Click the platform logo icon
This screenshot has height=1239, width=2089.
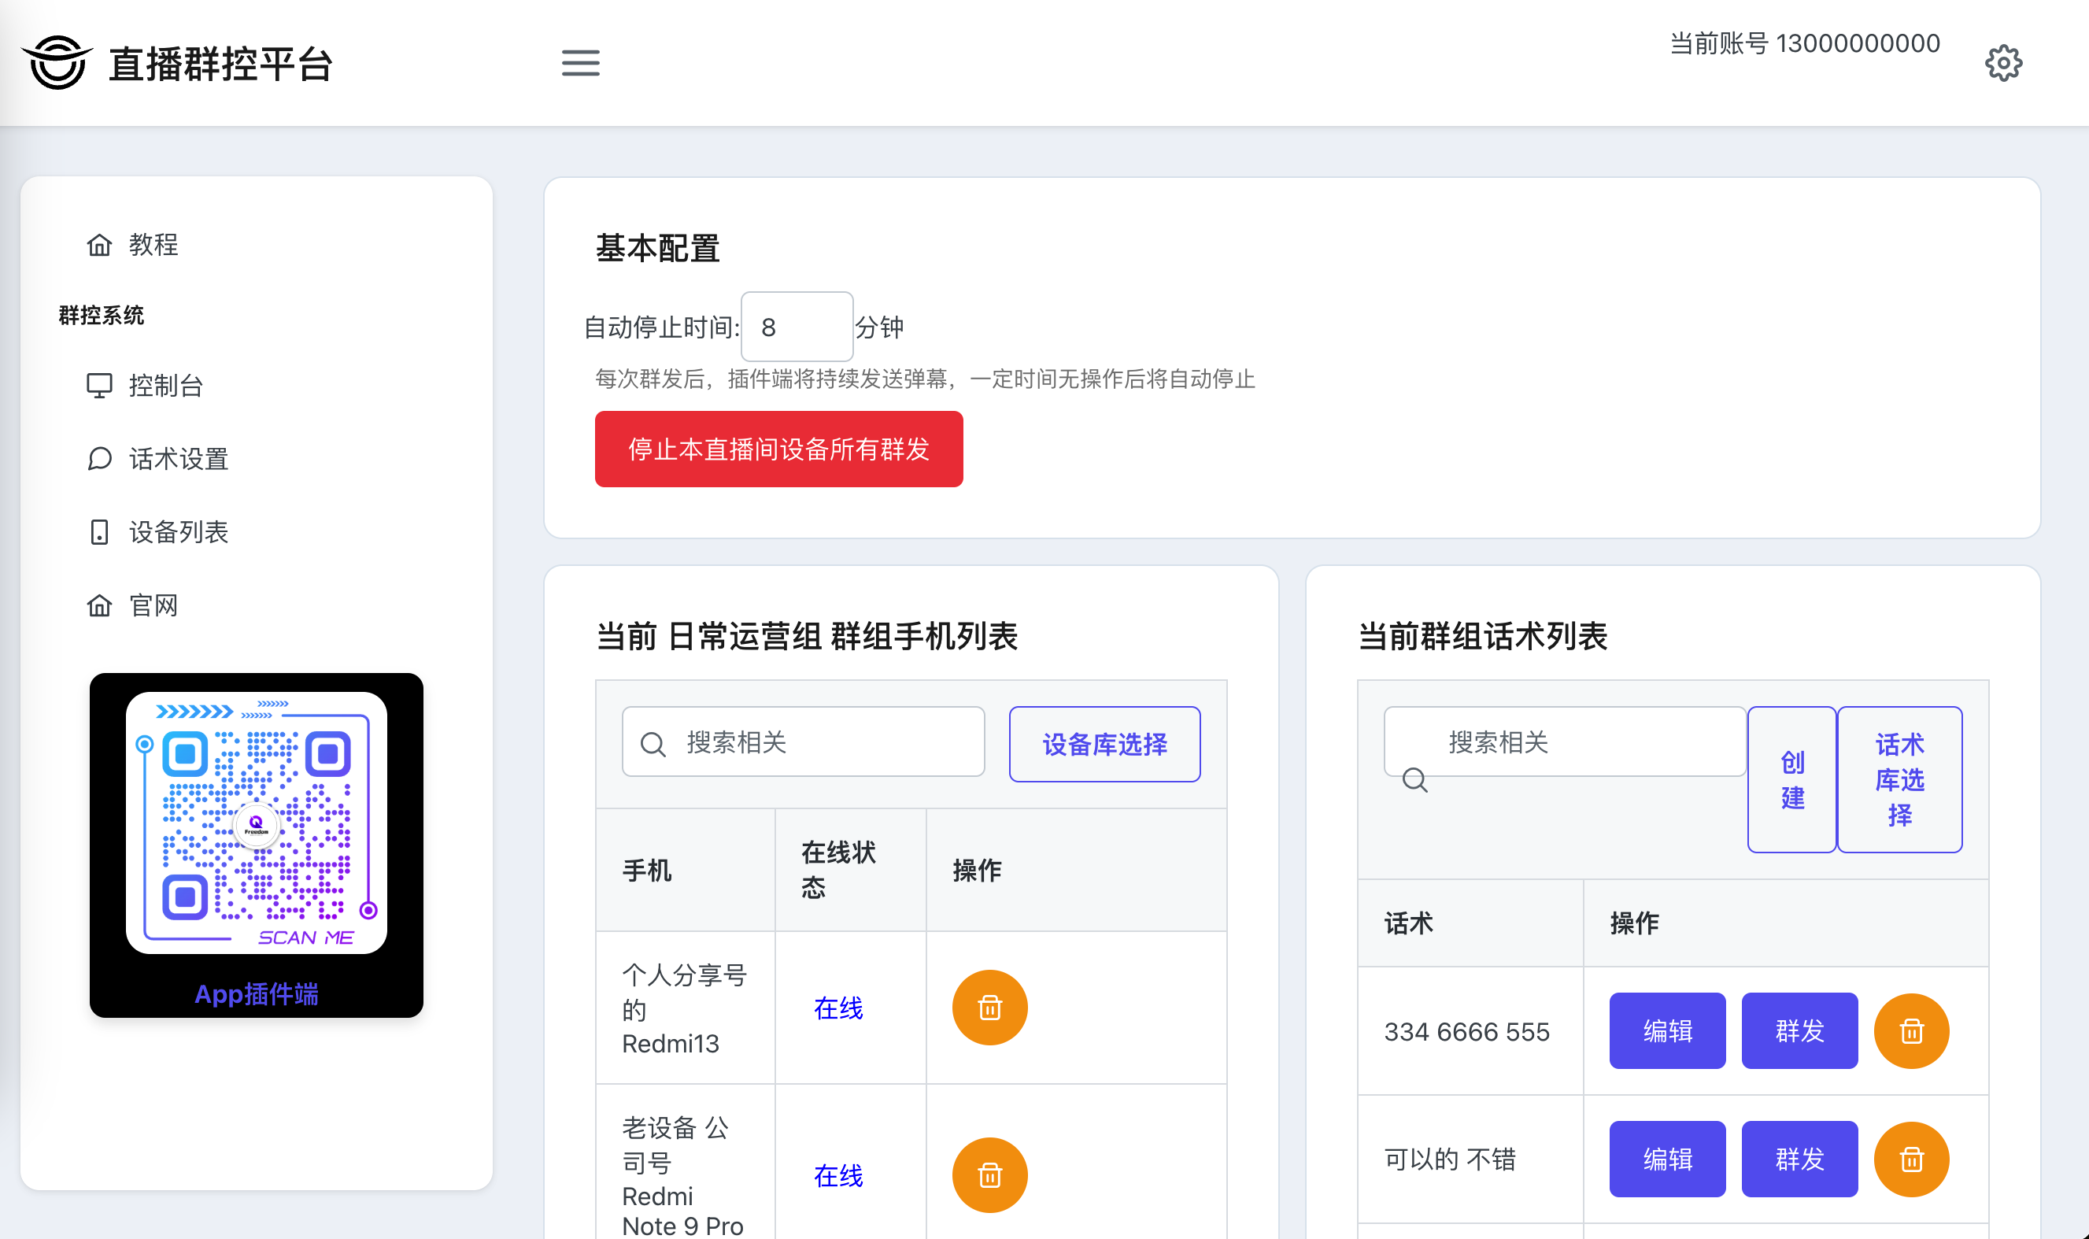(x=57, y=63)
